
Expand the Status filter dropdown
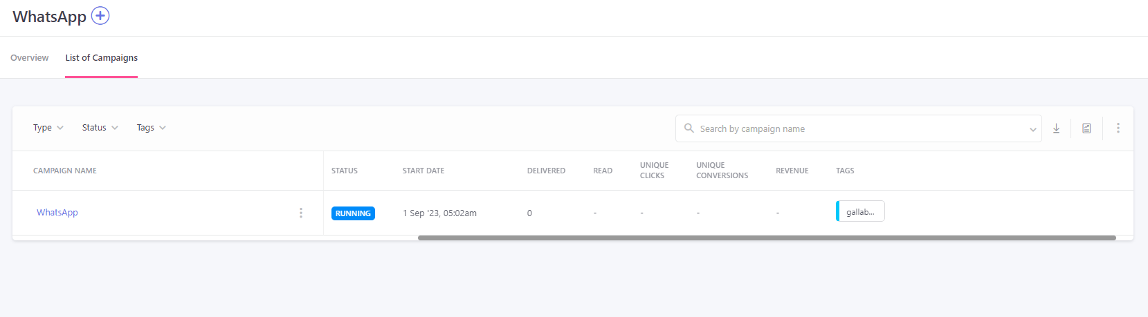coord(100,128)
